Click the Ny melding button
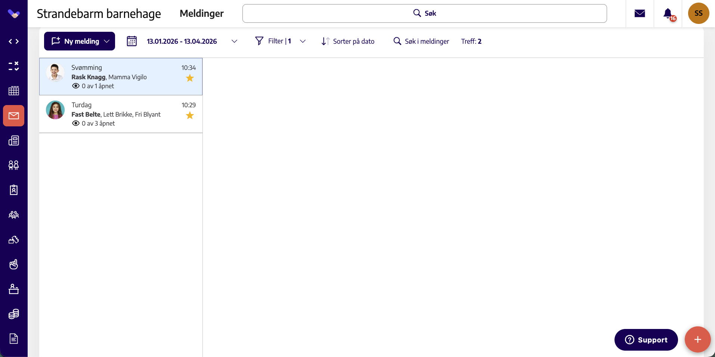This screenshot has height=357, width=715. point(80,41)
